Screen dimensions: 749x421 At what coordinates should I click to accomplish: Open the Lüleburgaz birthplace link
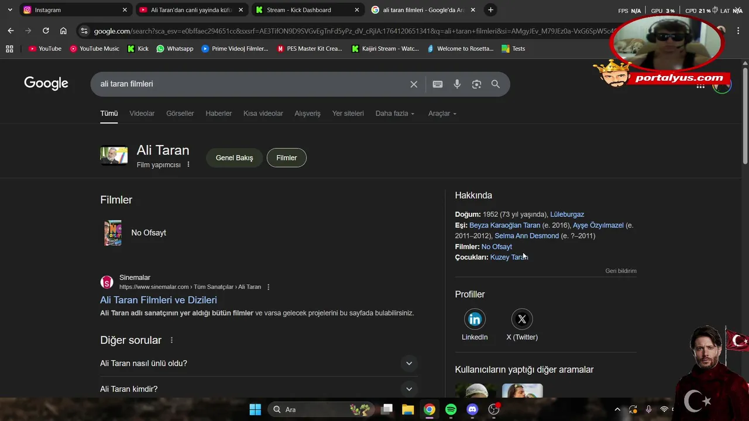(x=567, y=215)
